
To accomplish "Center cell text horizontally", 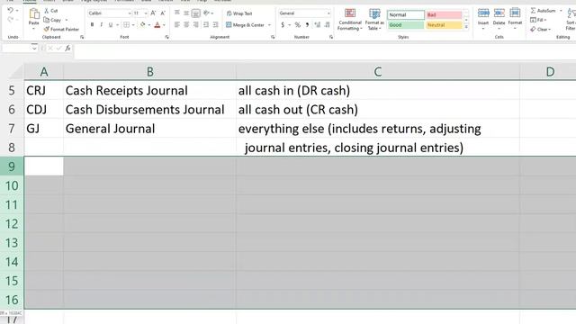I will tap(186, 25).
